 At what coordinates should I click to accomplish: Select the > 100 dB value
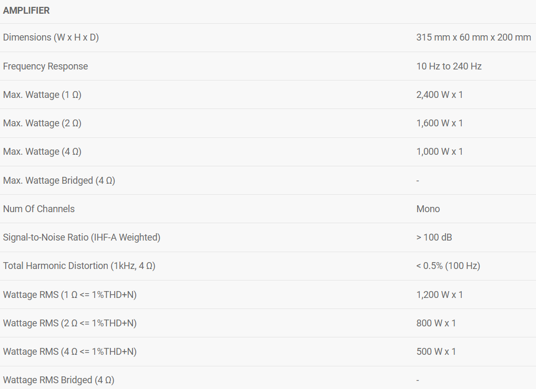click(434, 237)
